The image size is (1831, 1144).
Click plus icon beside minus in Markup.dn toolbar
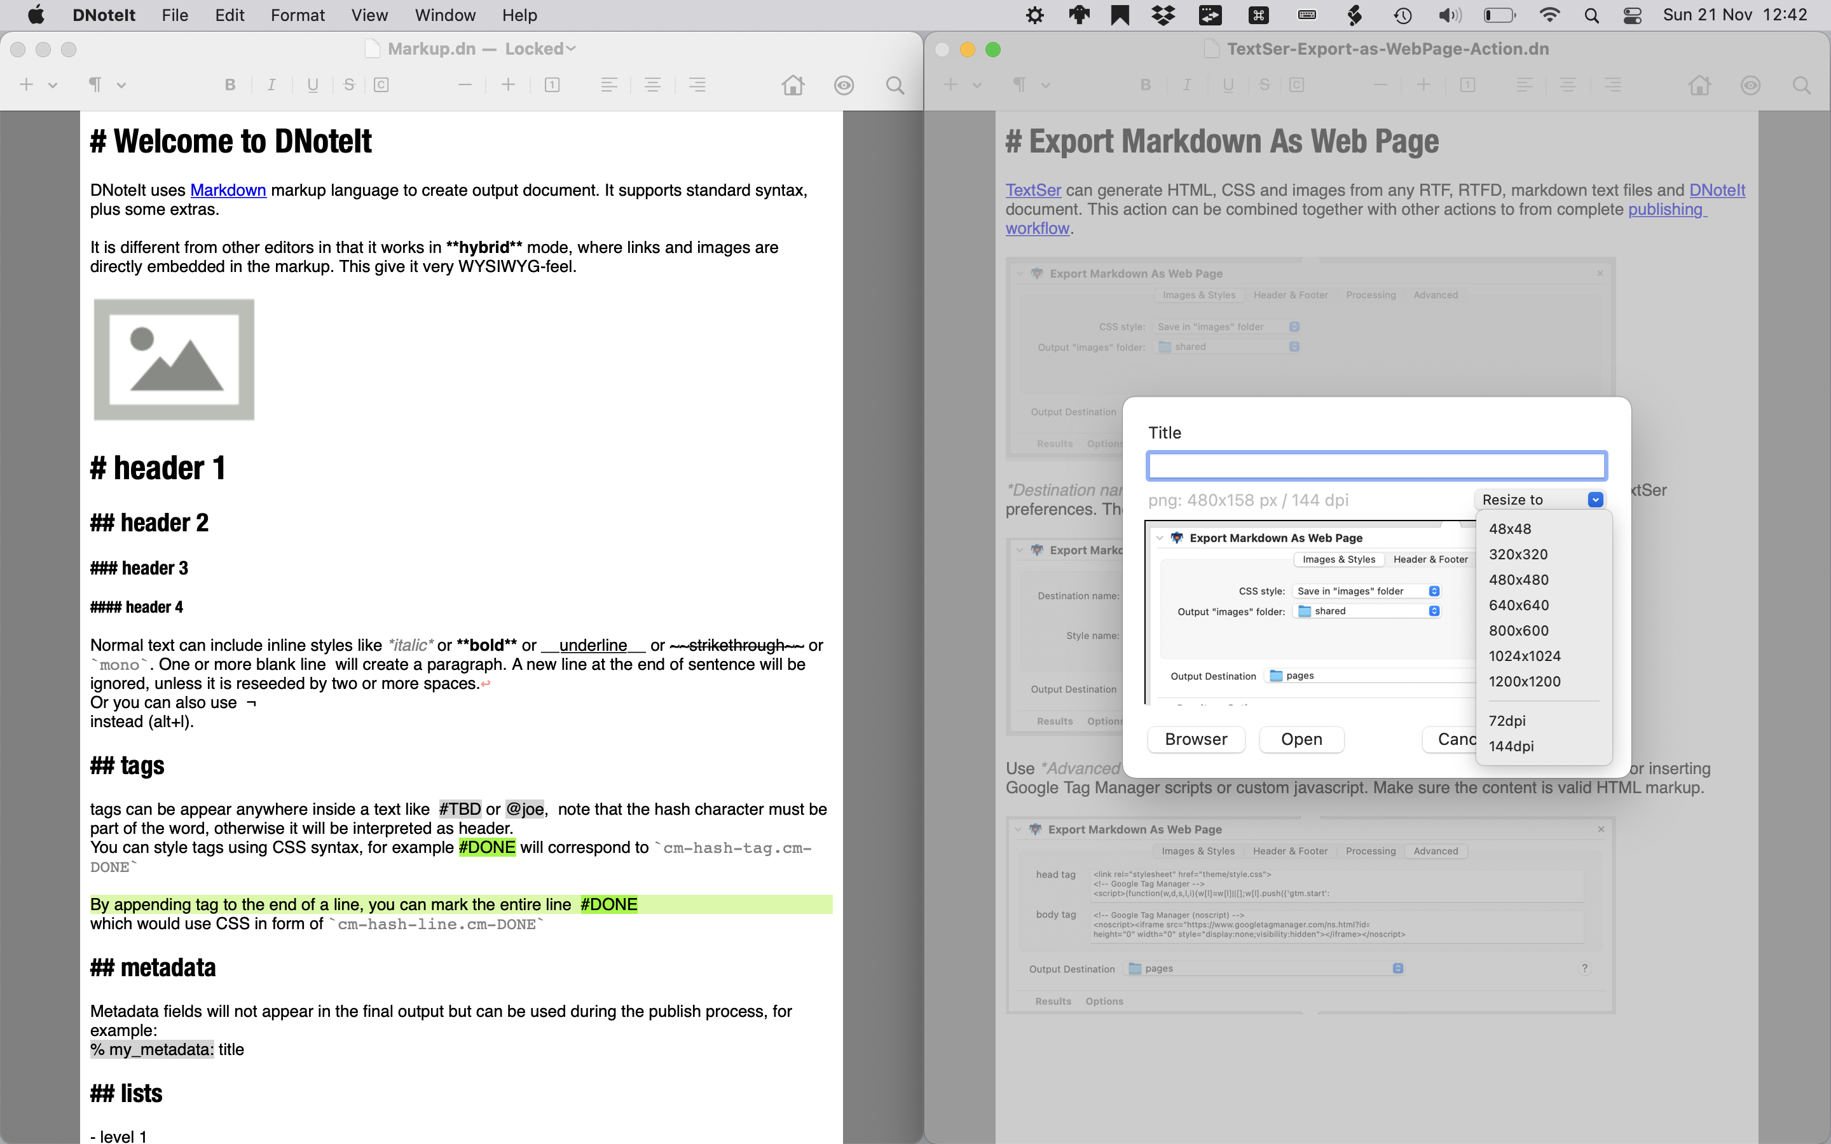[509, 85]
